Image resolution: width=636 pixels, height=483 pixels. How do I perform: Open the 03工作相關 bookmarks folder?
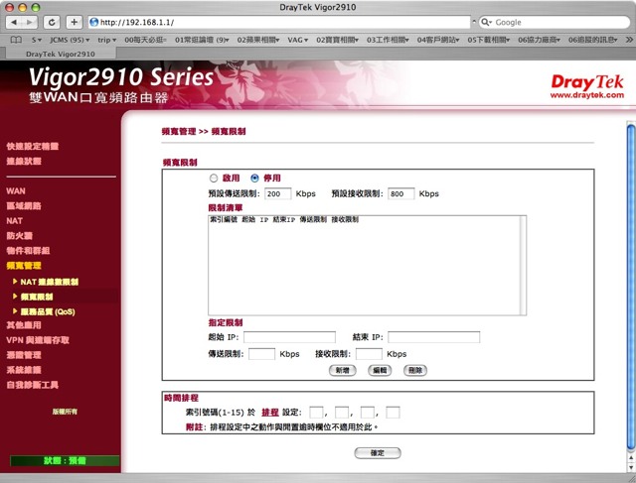pos(388,40)
